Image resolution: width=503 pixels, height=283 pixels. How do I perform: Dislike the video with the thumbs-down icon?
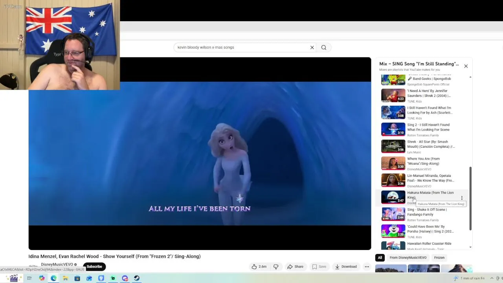point(276,266)
